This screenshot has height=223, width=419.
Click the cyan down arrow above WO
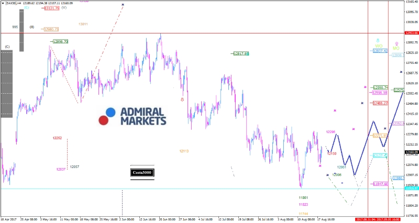pyautogui.click(x=378, y=40)
